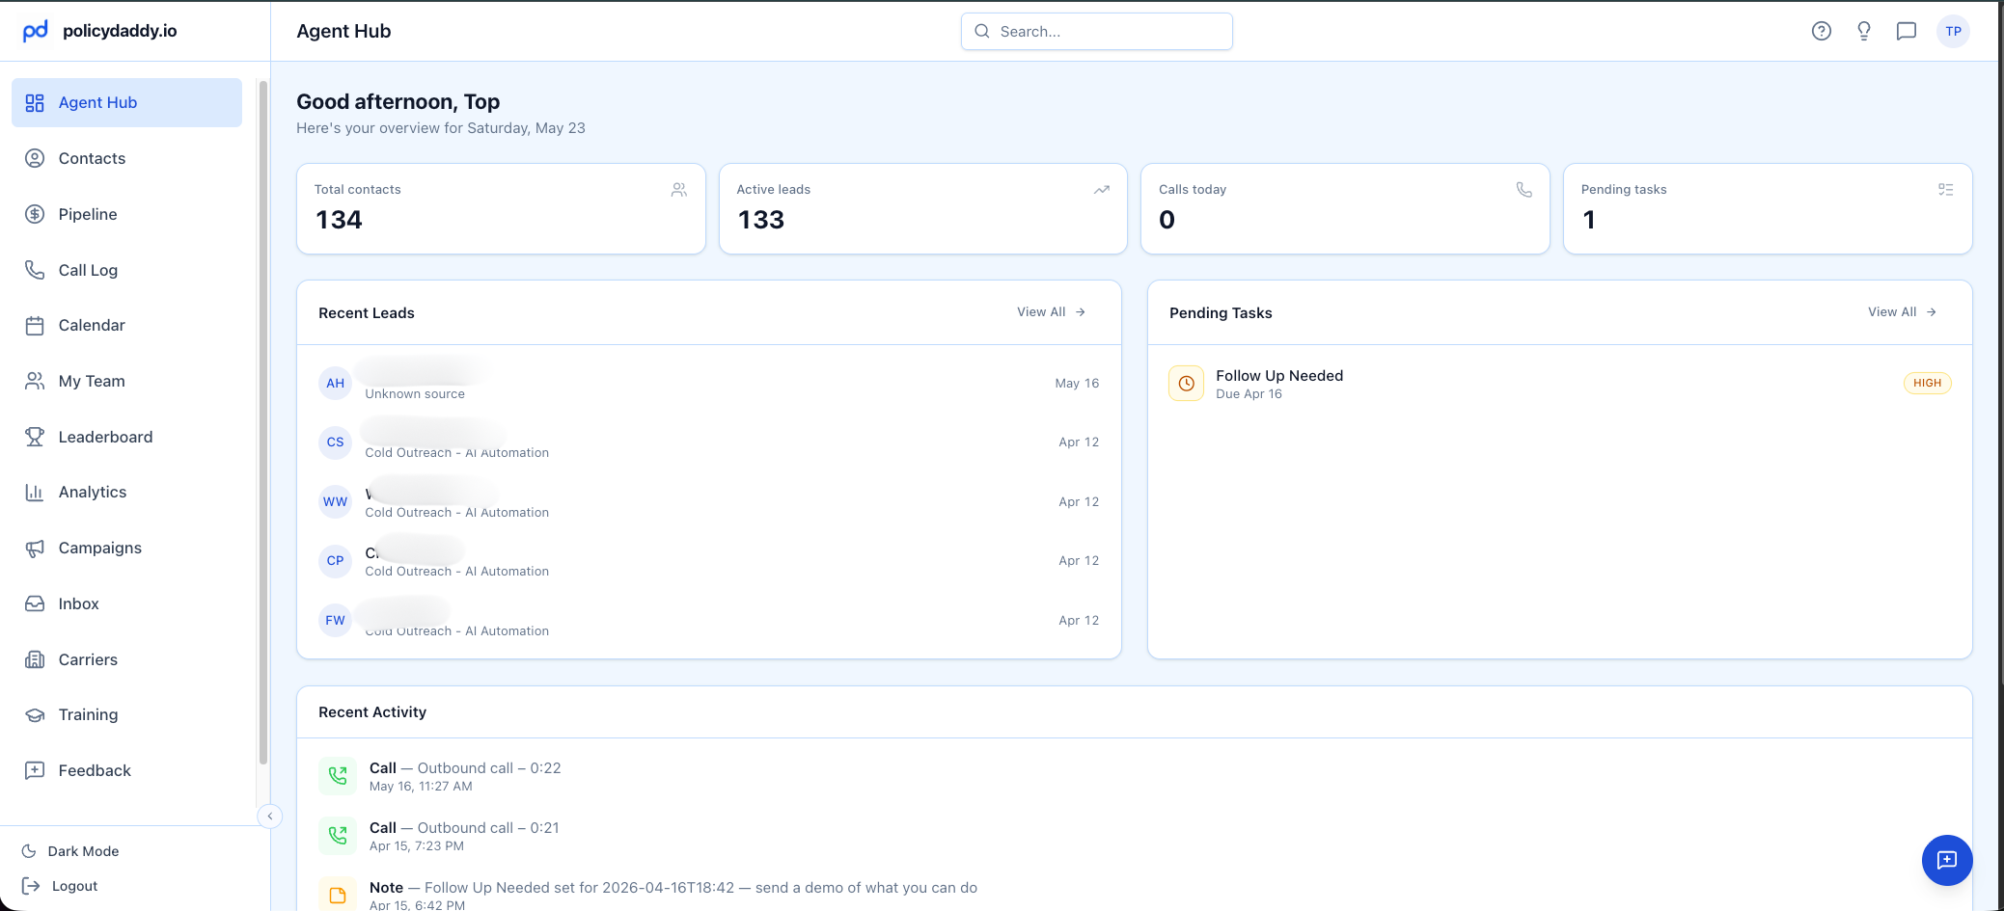Click the Total contacts people icon
2004x911 pixels.
[x=679, y=190]
